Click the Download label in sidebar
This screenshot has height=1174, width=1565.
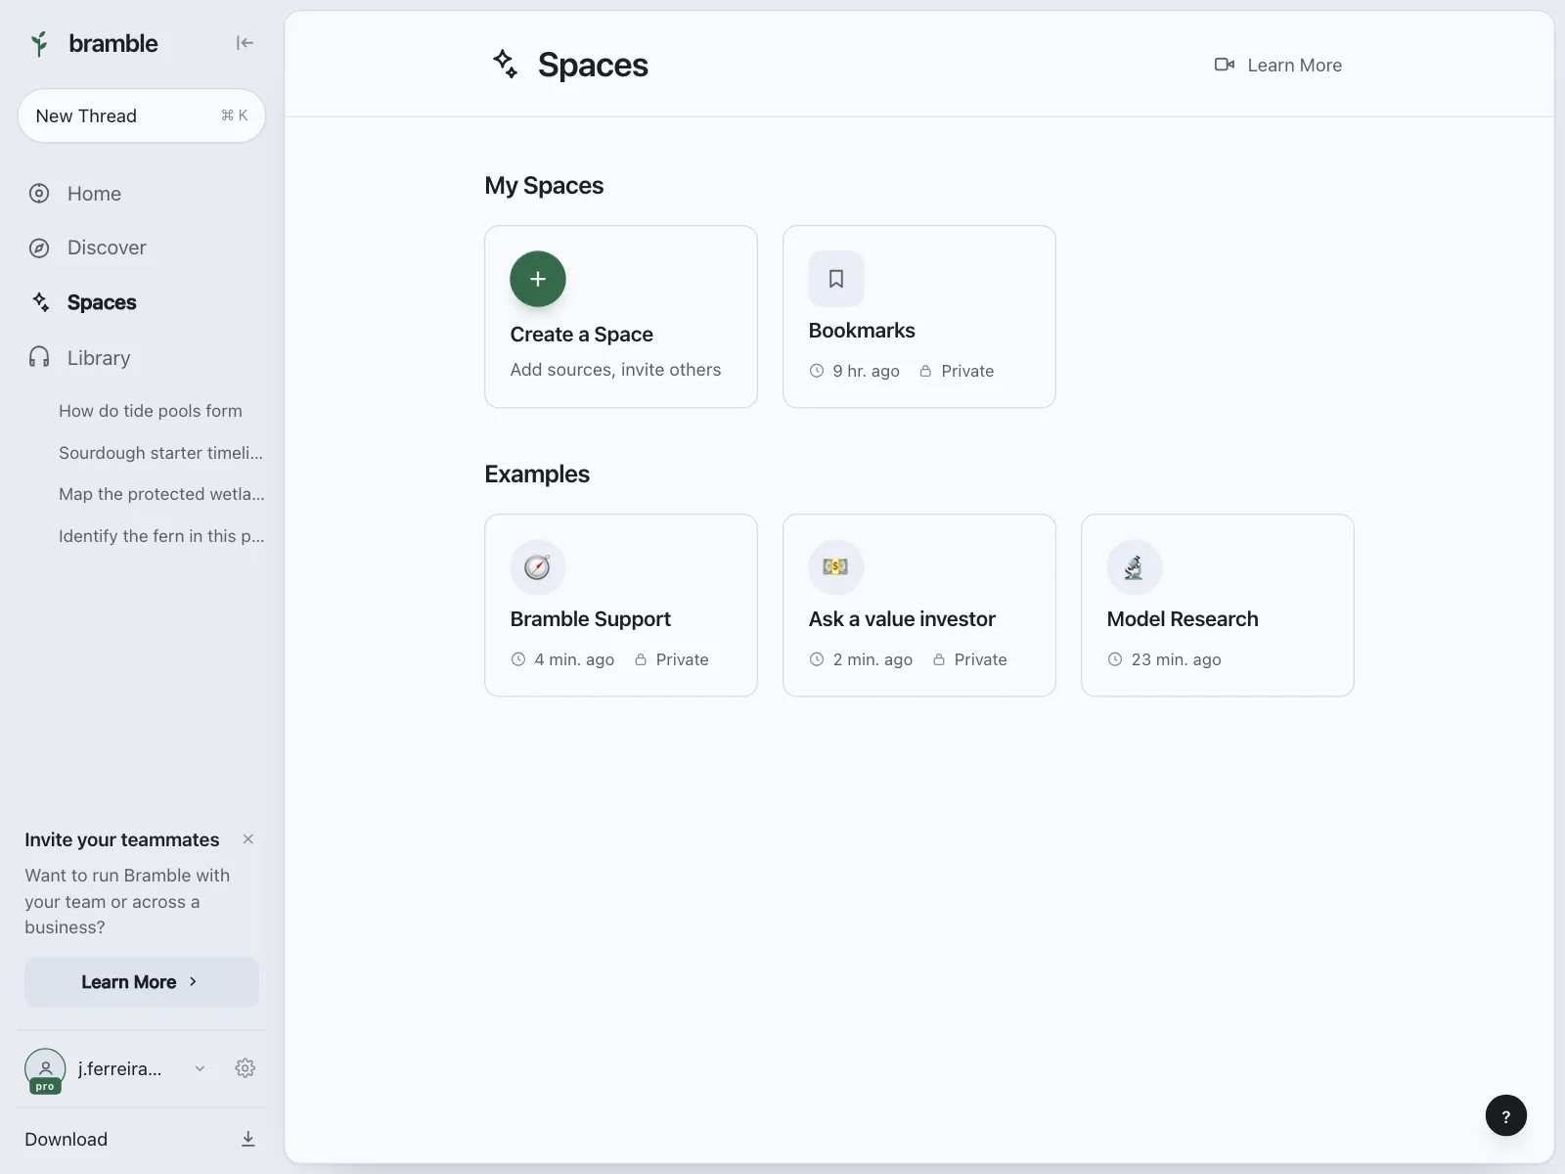[67, 1139]
